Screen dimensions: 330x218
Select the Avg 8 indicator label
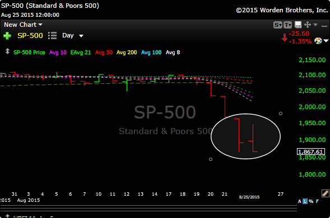pyautogui.click(x=173, y=53)
